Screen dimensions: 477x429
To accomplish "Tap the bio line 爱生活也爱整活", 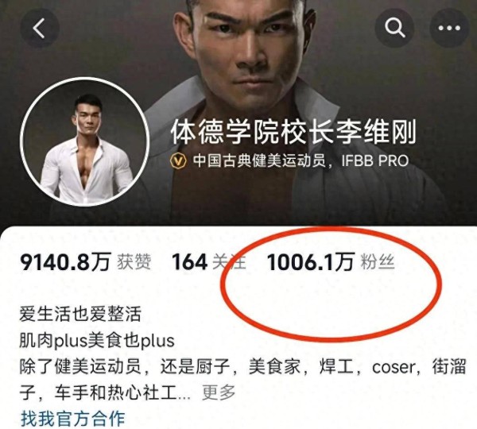I will (x=80, y=314).
